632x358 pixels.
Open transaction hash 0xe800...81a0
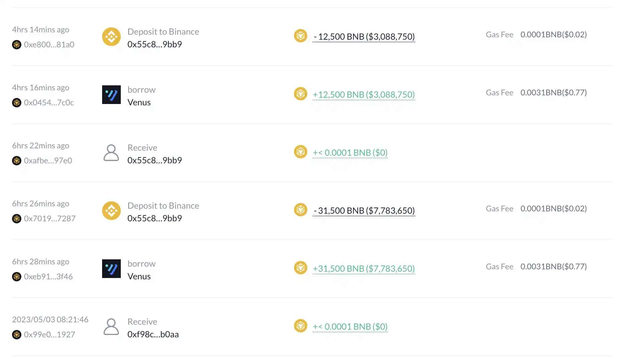(x=49, y=45)
